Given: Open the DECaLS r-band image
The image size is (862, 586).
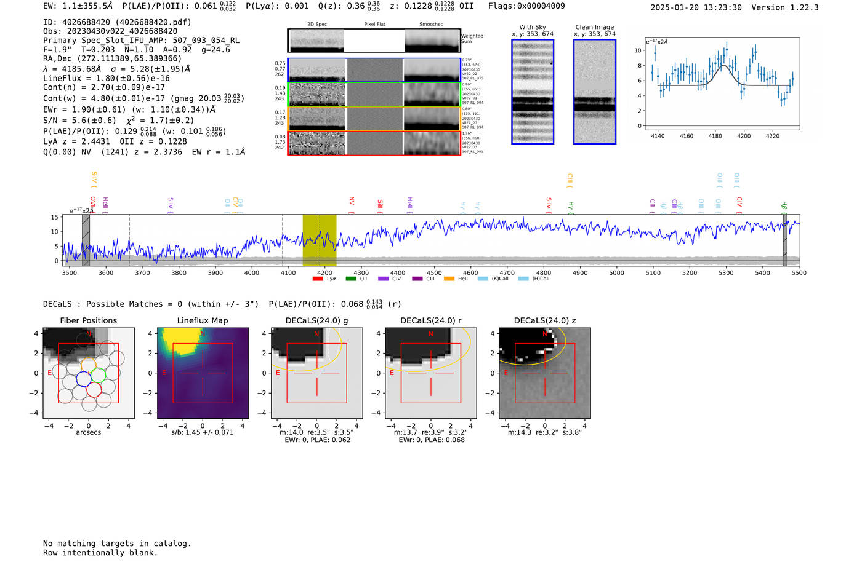Looking at the screenshot, I should pos(431,373).
